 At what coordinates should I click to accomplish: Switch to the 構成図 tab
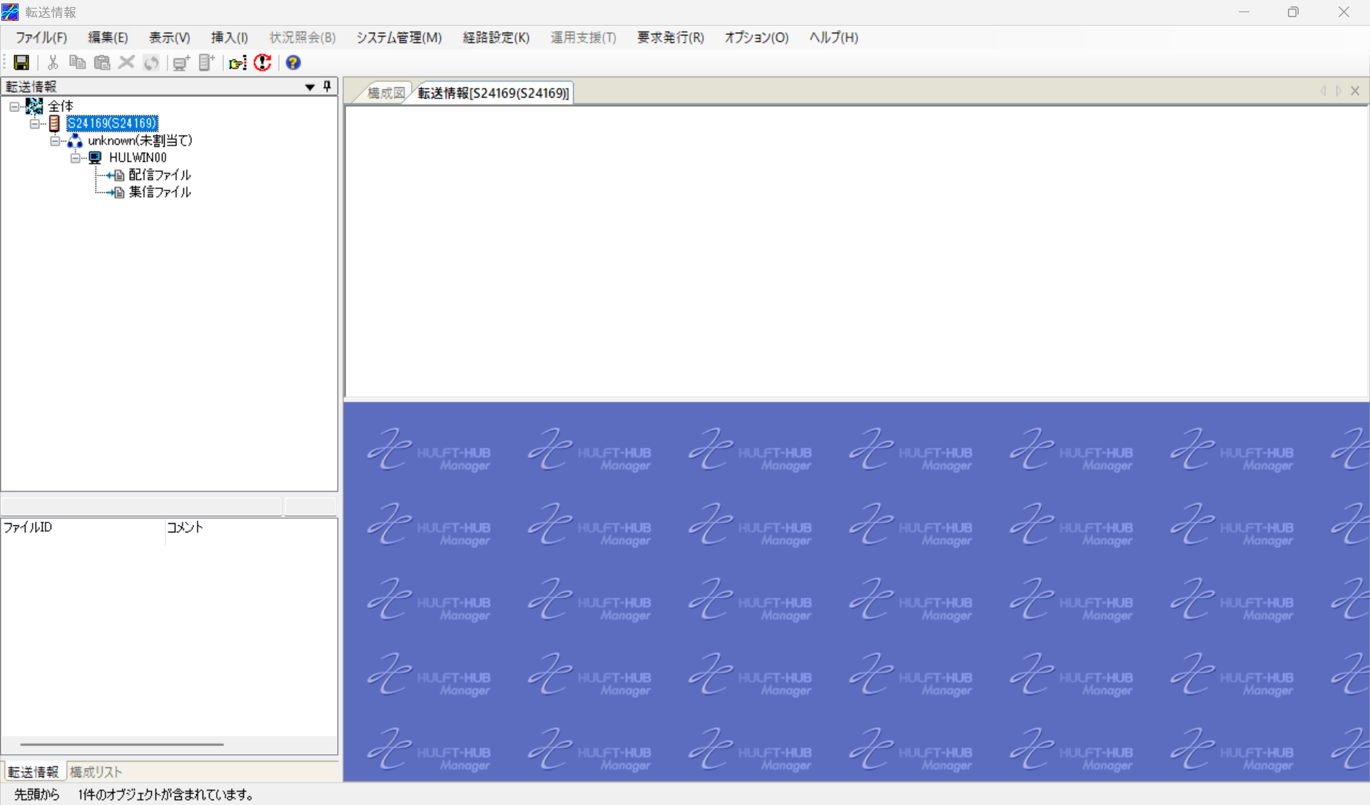tap(385, 93)
